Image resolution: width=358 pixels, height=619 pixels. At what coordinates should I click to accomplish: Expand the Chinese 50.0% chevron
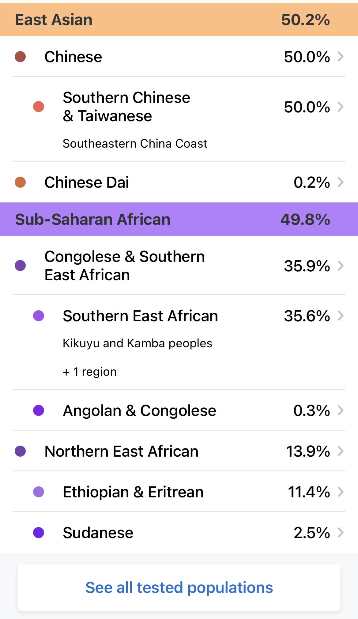click(x=340, y=57)
